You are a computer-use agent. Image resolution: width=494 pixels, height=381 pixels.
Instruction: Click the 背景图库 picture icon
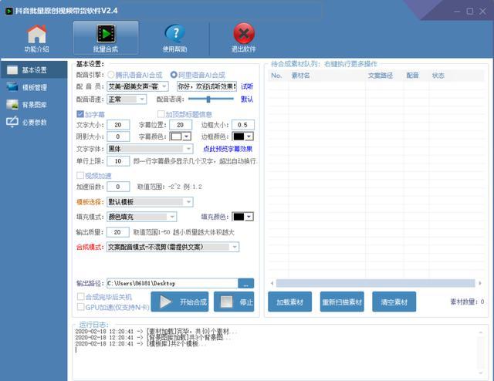point(12,105)
